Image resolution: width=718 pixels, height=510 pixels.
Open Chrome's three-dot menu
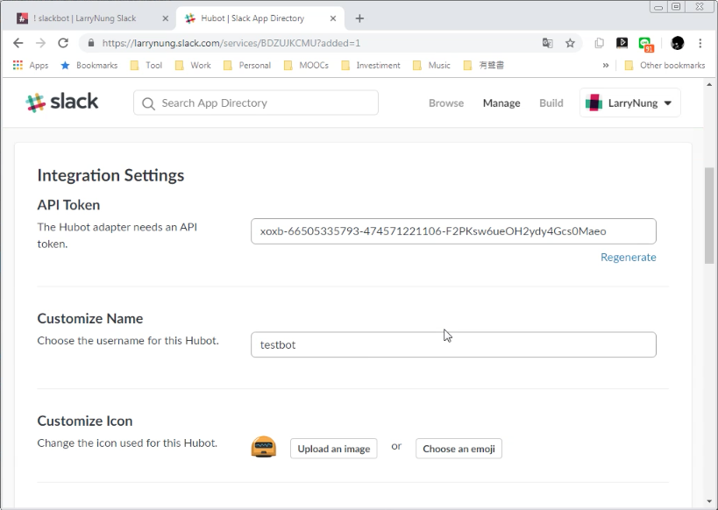tap(700, 43)
